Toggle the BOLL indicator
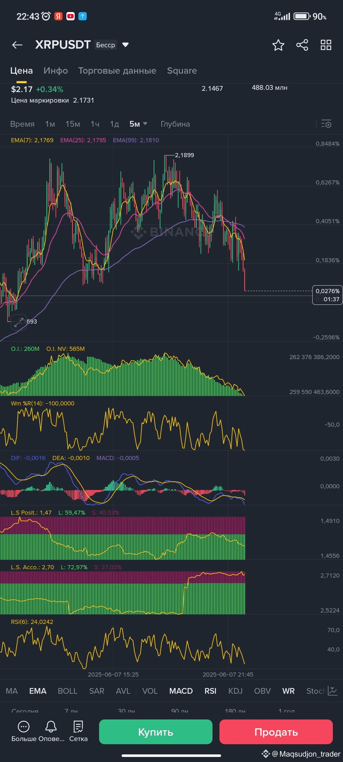The height and width of the screenshot is (762, 343). [x=68, y=691]
